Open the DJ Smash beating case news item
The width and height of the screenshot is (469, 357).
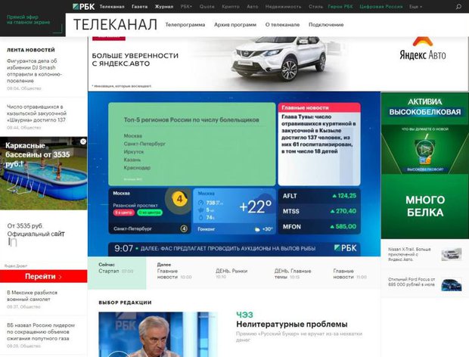pos(34,71)
